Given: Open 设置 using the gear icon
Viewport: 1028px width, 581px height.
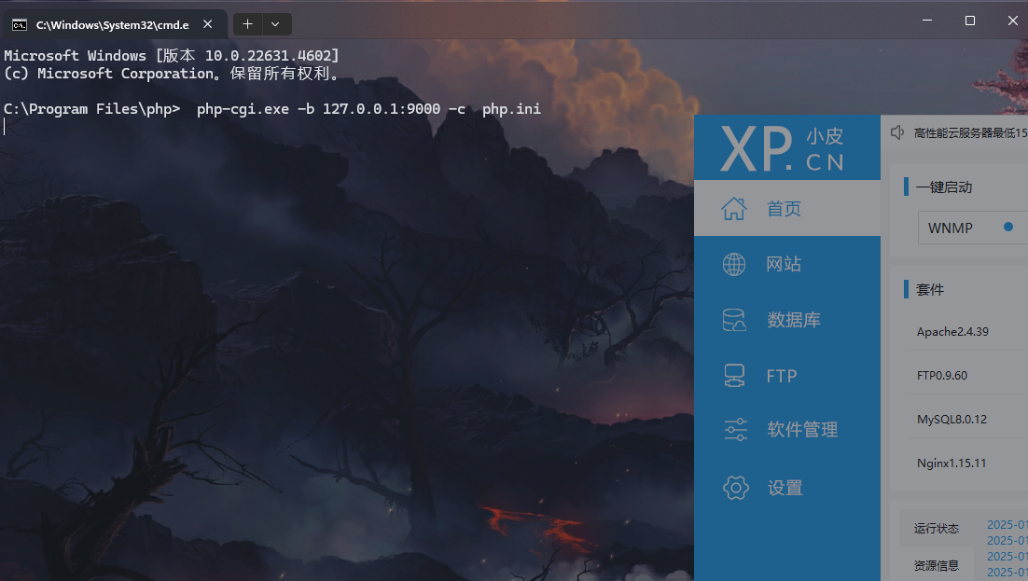Looking at the screenshot, I should click(x=735, y=488).
